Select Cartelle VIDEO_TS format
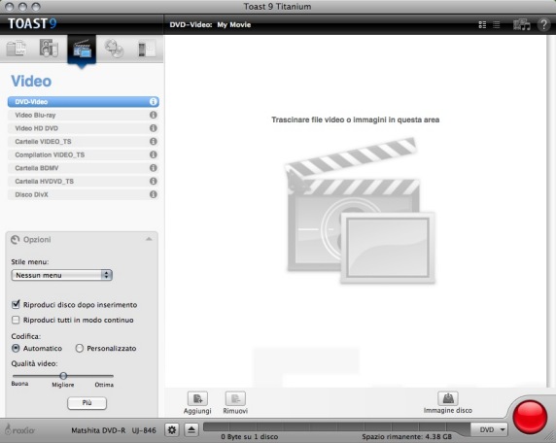The image size is (556, 443). pos(83,142)
